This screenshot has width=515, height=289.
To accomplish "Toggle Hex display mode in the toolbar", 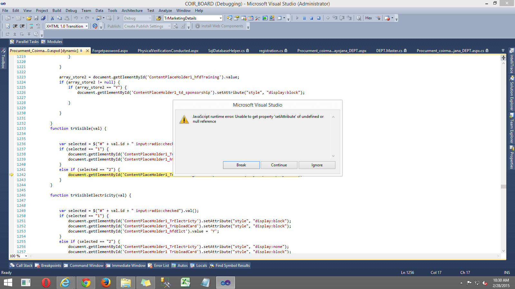I will click(368, 18).
